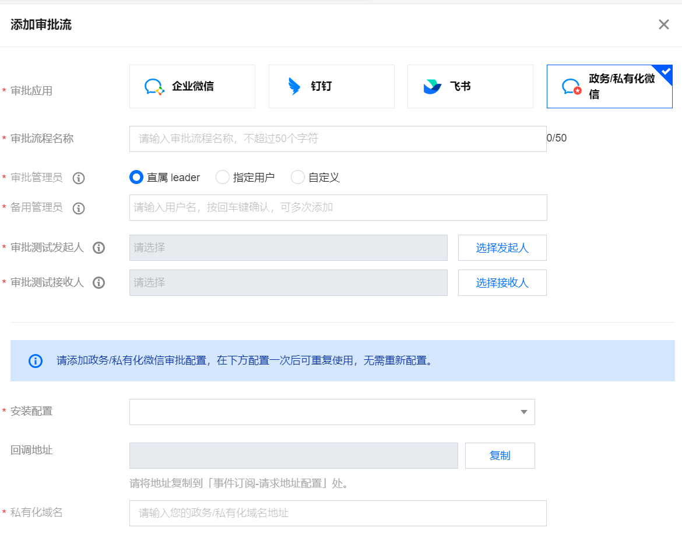Select the 政务/私有化微信 app card
The image size is (682, 559).
point(609,86)
